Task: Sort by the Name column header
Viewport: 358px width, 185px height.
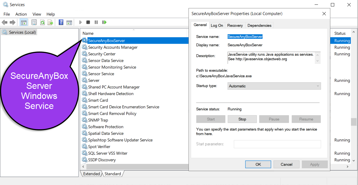Action: [134, 33]
